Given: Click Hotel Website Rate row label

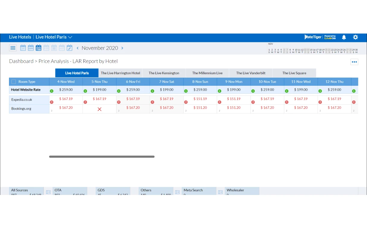Looking at the screenshot, I should pos(26,90).
